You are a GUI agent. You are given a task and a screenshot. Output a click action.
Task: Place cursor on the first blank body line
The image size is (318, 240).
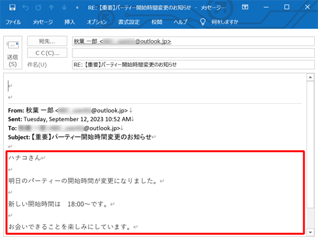tap(10, 86)
